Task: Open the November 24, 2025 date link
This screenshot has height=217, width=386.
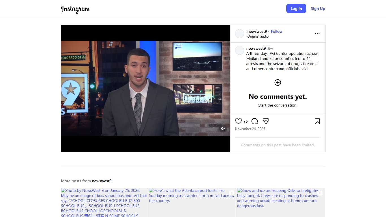Action: click(x=250, y=129)
